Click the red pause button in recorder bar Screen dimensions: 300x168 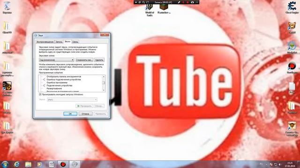coord(183,2)
